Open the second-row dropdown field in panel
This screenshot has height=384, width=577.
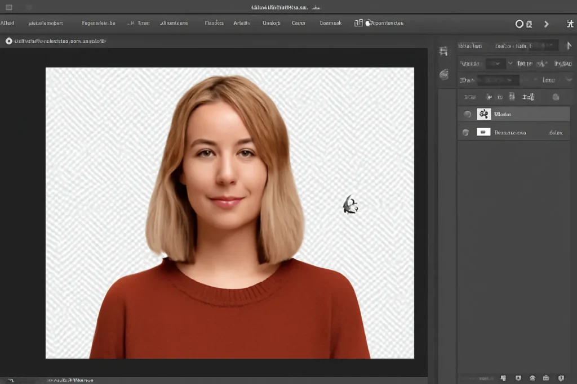[x=498, y=80]
